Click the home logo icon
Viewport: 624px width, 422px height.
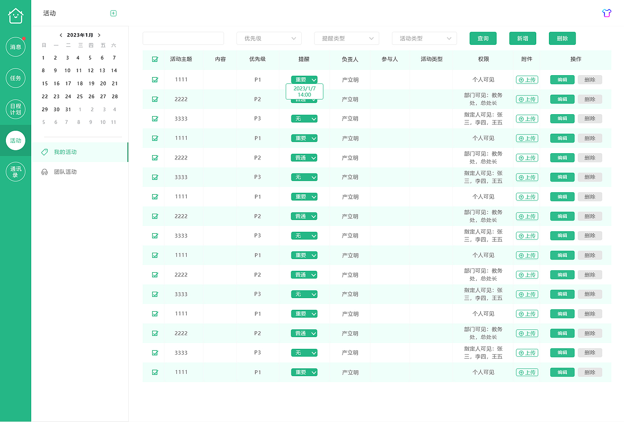tap(16, 16)
